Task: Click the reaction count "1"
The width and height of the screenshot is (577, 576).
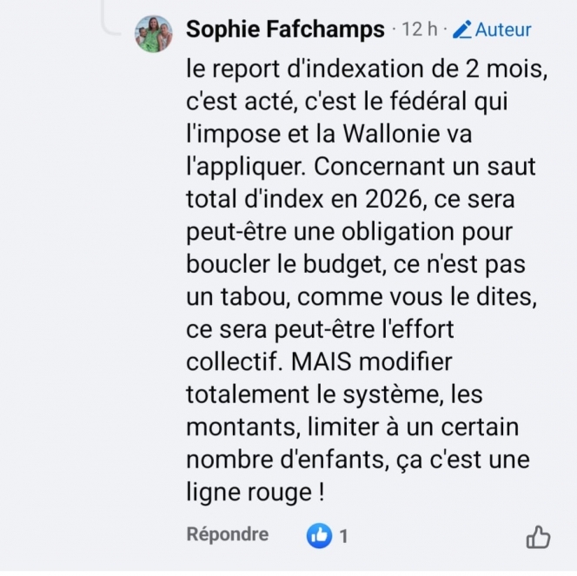Action: 343,536
